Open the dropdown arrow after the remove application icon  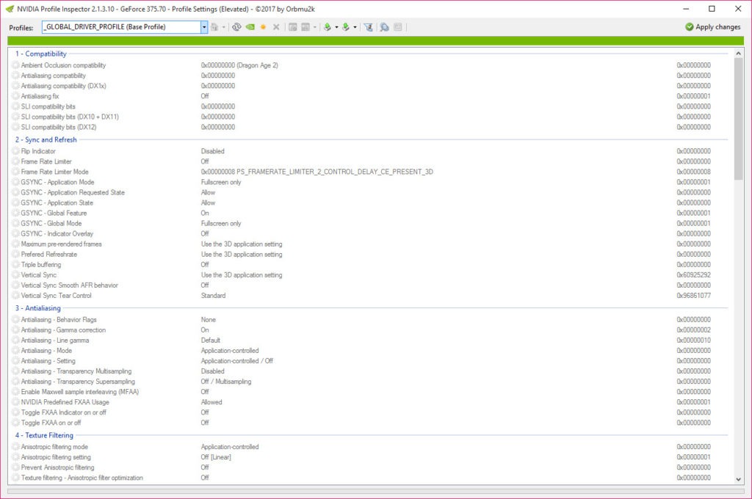[x=314, y=27]
